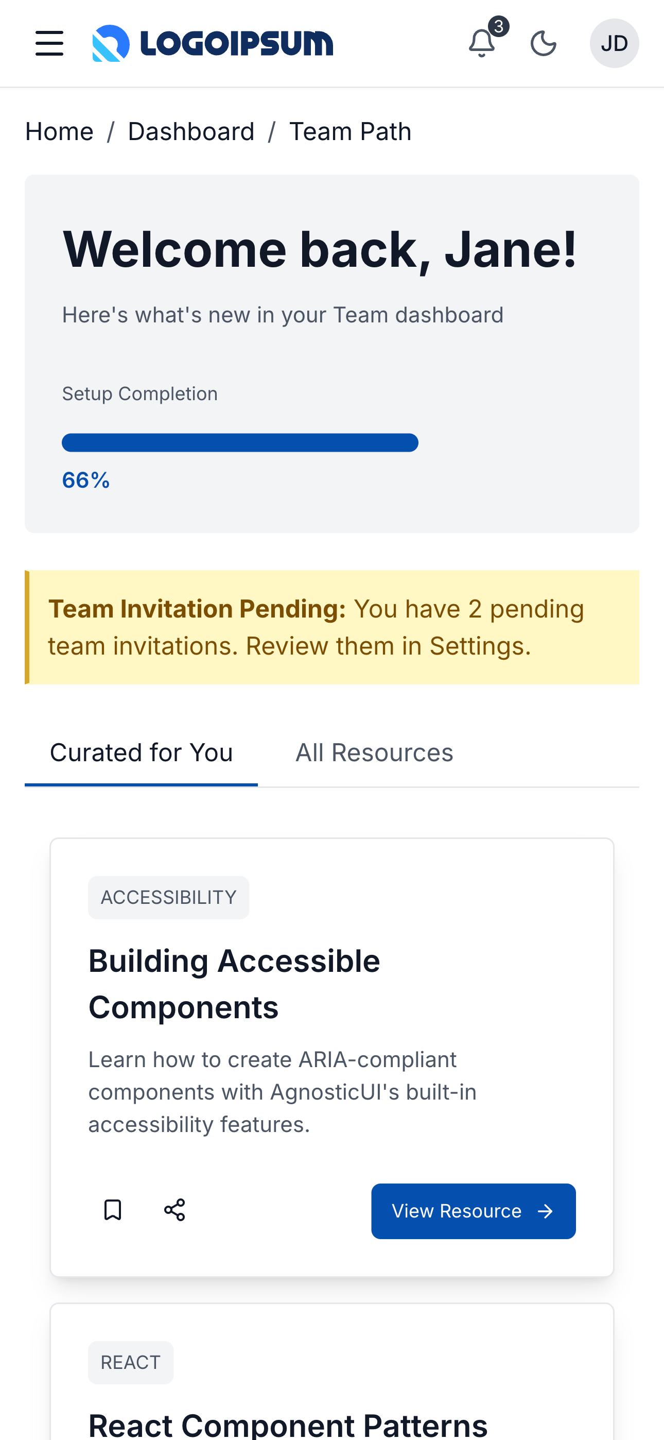The image size is (664, 1440).
Task: Select the Curated for You tab
Action: click(x=142, y=752)
